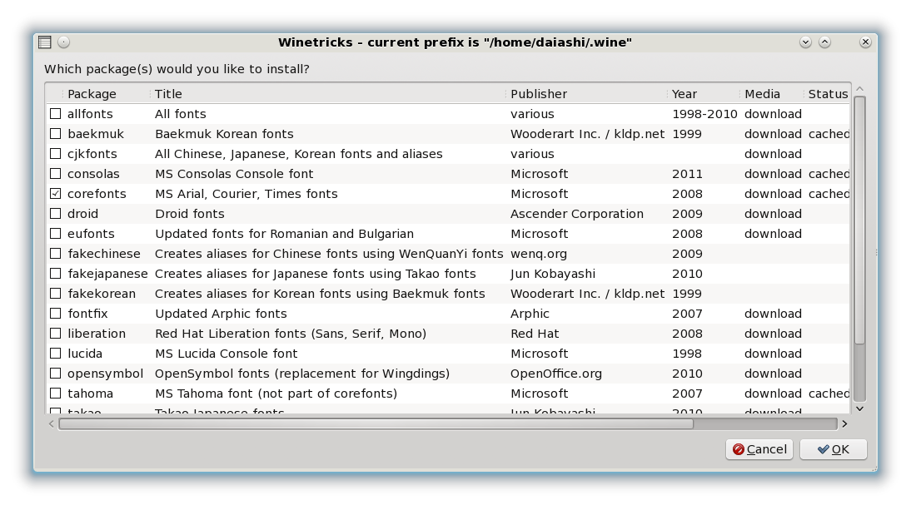Tick the fakechinese checkbox

[x=55, y=254]
